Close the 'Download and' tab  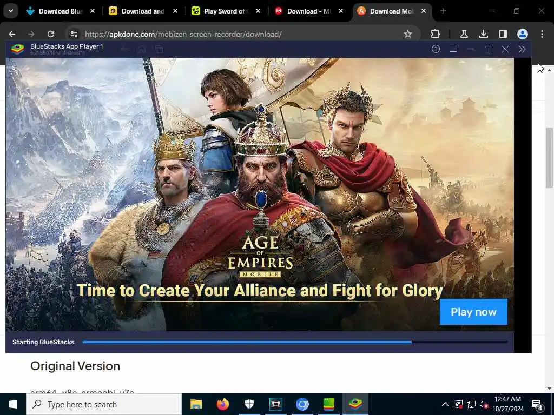tap(175, 11)
